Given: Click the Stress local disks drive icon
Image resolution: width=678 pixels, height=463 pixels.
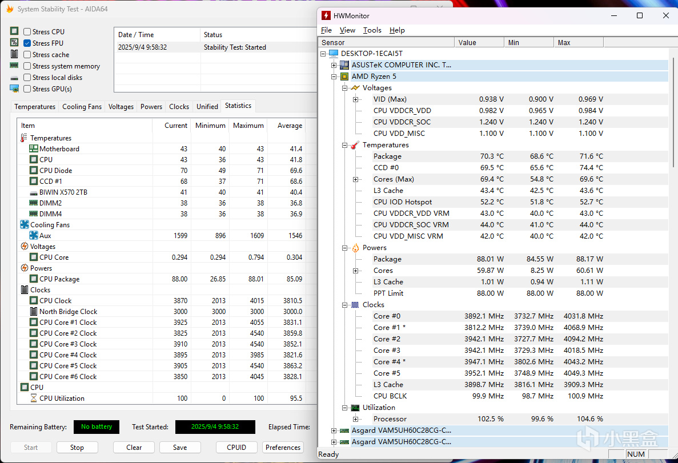Looking at the screenshot, I should pos(14,78).
